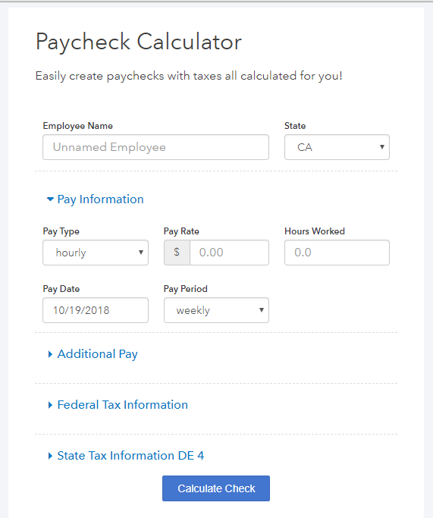433x518 pixels.
Task: Click the triangle icon next to Federal Tax Information
Action: click(x=50, y=405)
